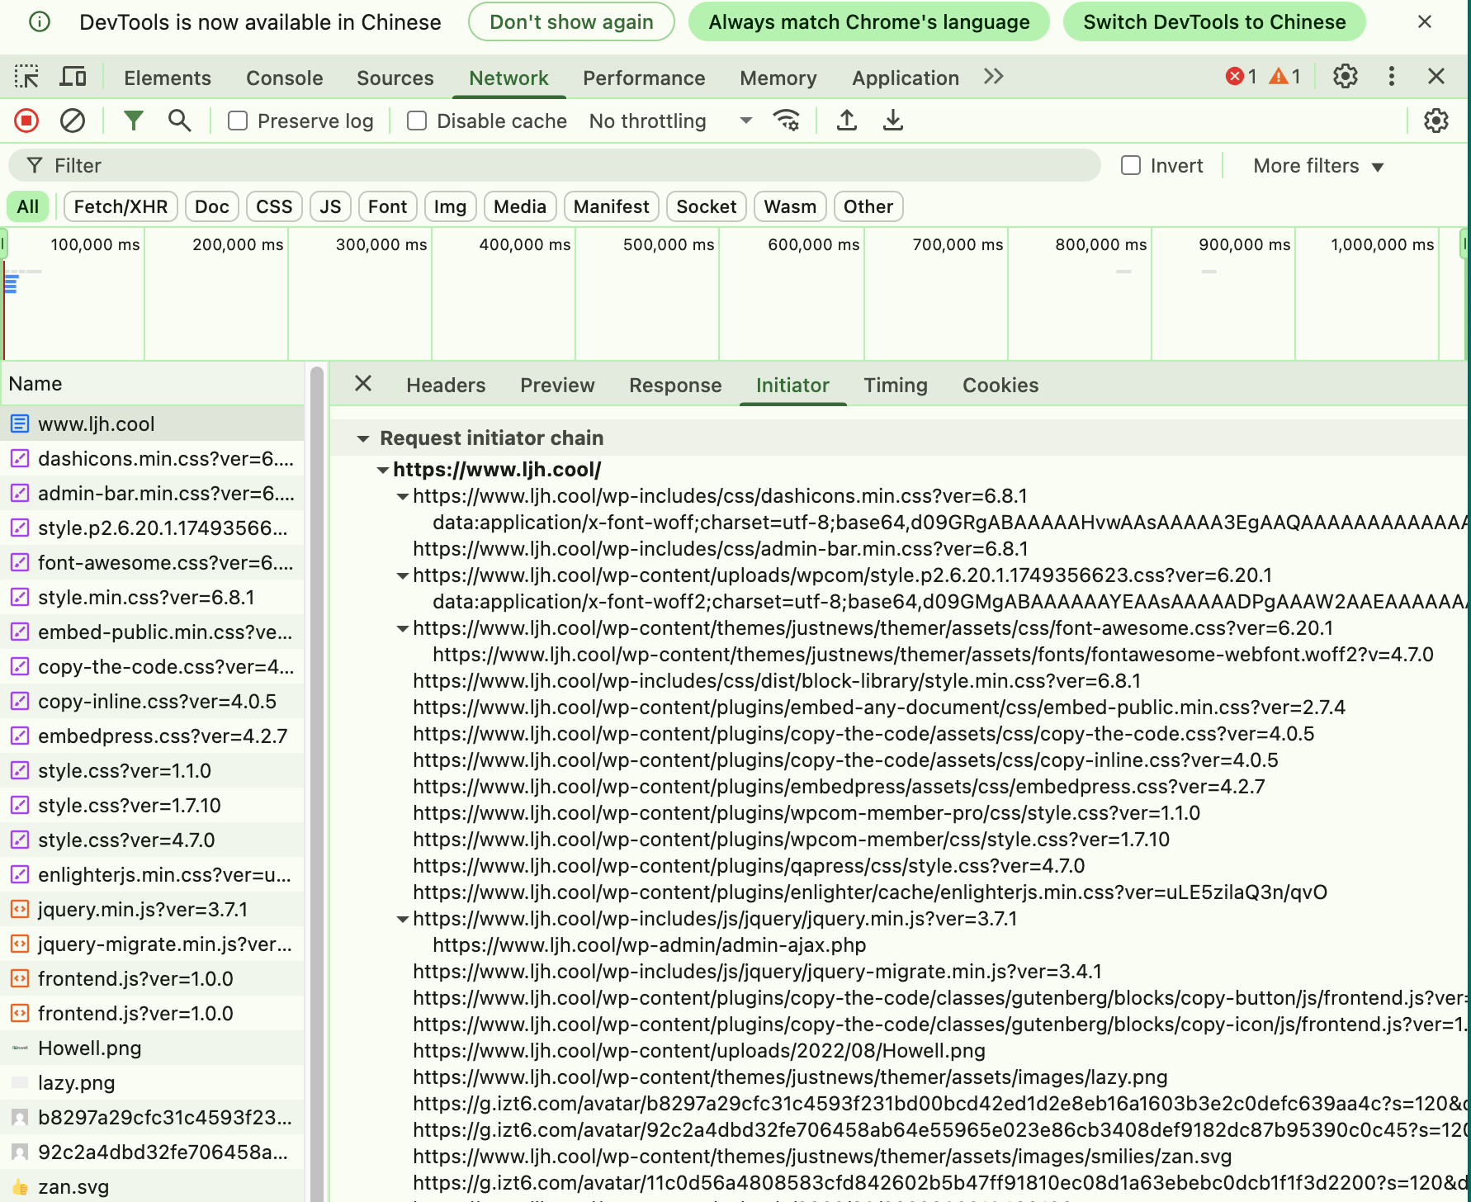Enable the Disable cache checkbox
Viewport: 1471px width, 1202px height.
pyautogui.click(x=417, y=121)
